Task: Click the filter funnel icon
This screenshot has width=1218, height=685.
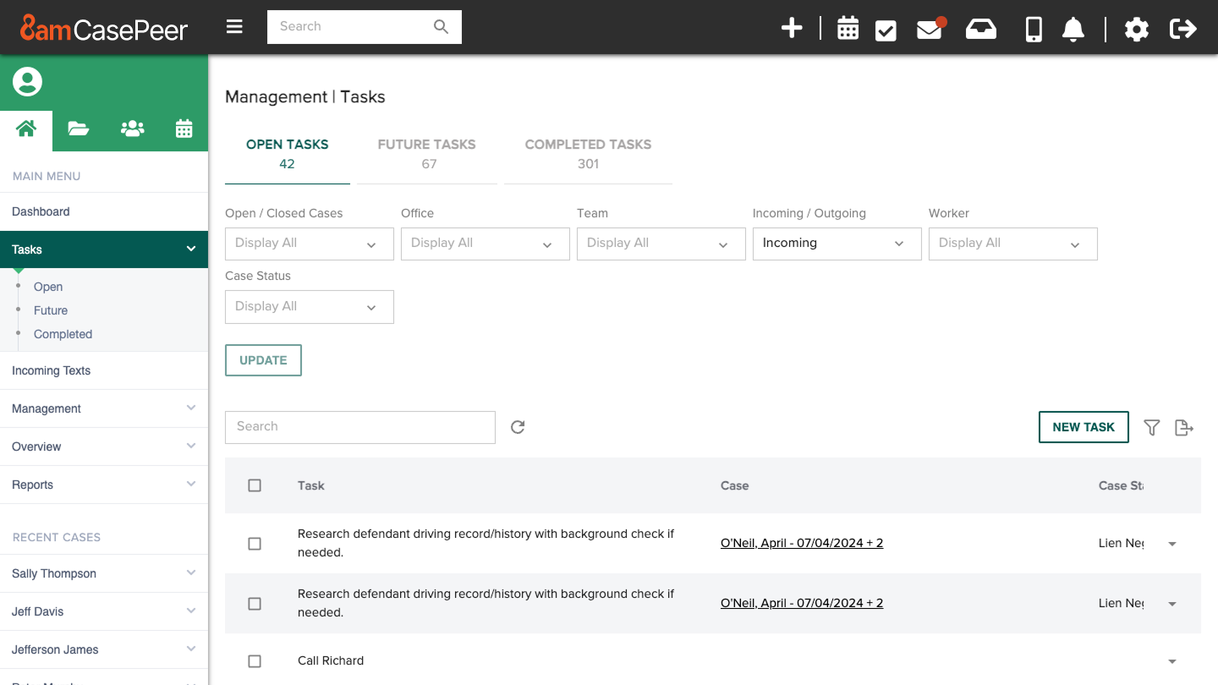Action: coord(1151,428)
